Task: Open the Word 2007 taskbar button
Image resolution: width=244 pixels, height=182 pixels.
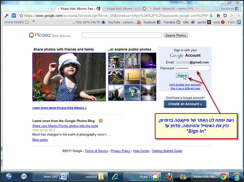Action: (x=51, y=176)
